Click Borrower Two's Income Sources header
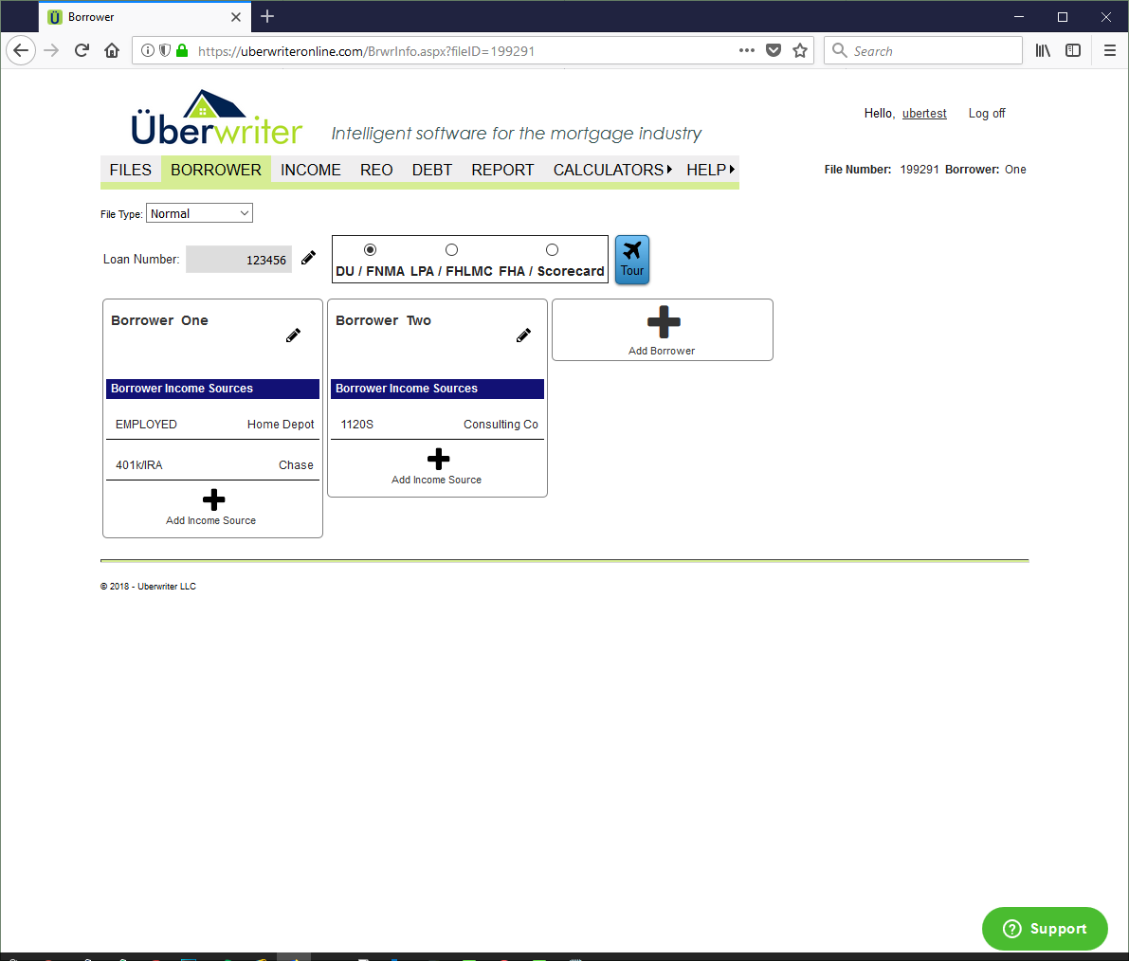Screen dimensions: 1129x961 pos(438,389)
